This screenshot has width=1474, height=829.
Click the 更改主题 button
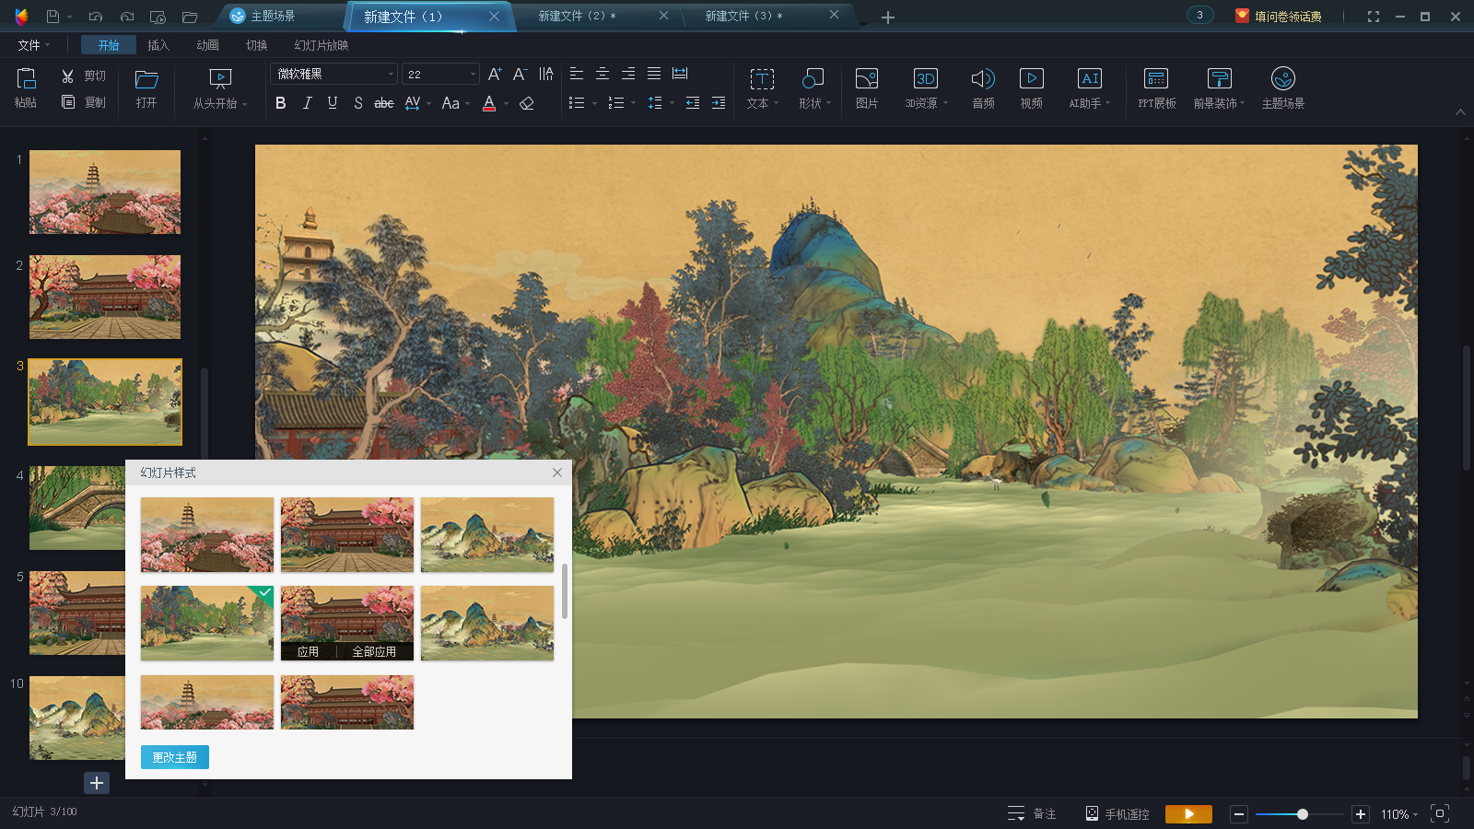click(x=175, y=757)
